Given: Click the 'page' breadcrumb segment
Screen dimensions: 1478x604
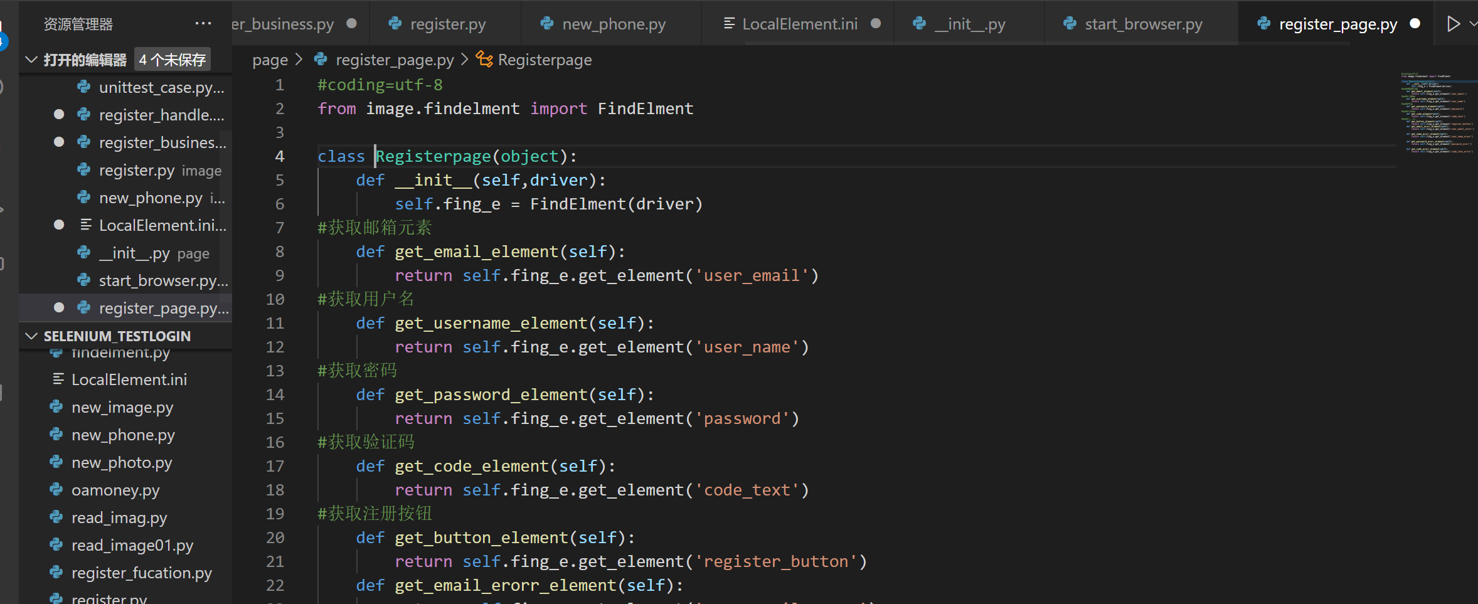Looking at the screenshot, I should pos(270,60).
